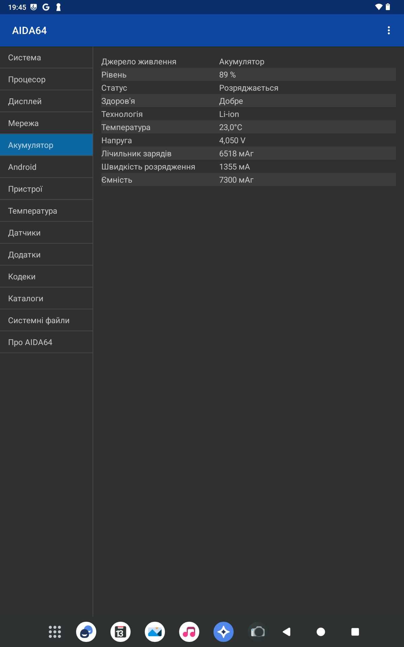Tap the Акумулятор power source value
Image resolution: width=404 pixels, height=647 pixels.
(x=242, y=62)
